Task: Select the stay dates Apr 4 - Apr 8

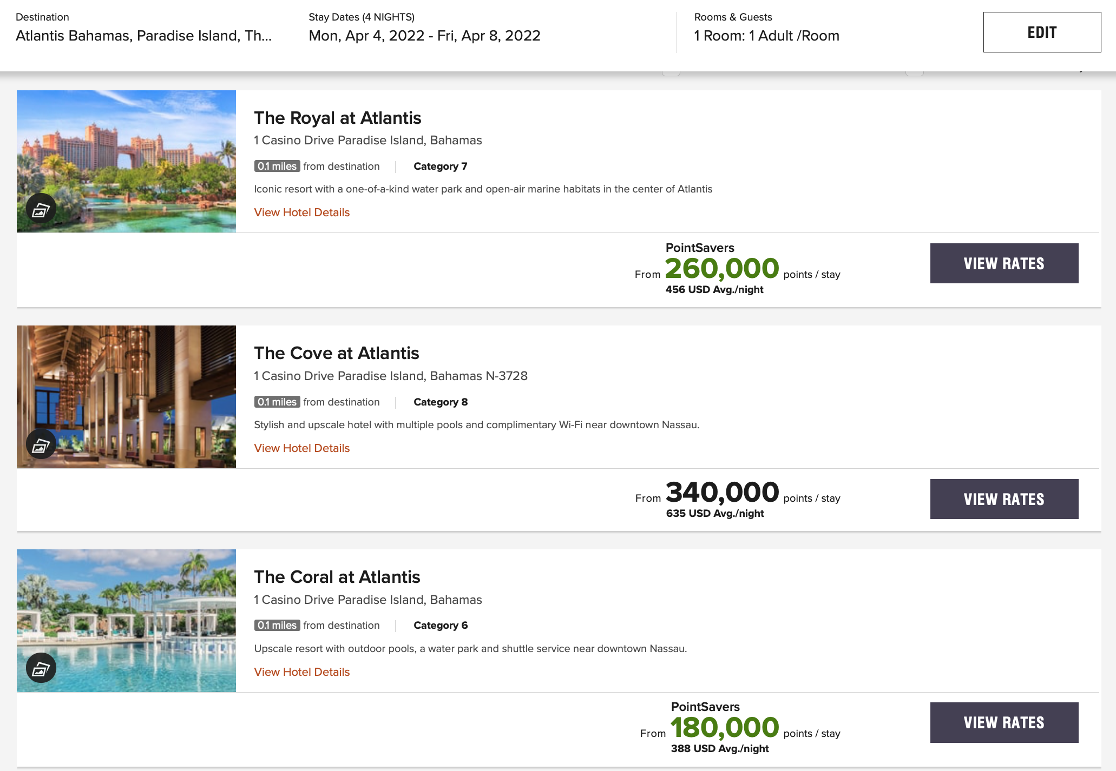Action: pyautogui.click(x=424, y=36)
